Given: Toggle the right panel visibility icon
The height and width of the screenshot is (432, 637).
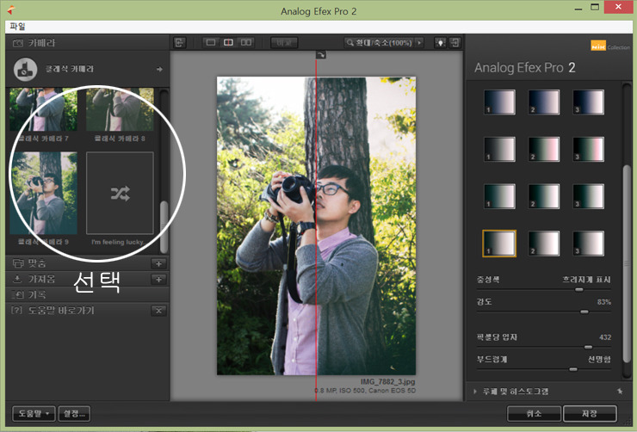Looking at the screenshot, I should (455, 43).
